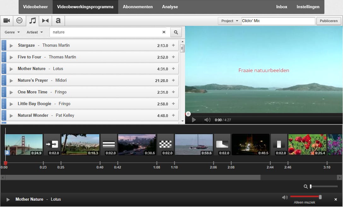Expand the Artiest filter dropdown
343x207 pixels.
(x=35, y=32)
